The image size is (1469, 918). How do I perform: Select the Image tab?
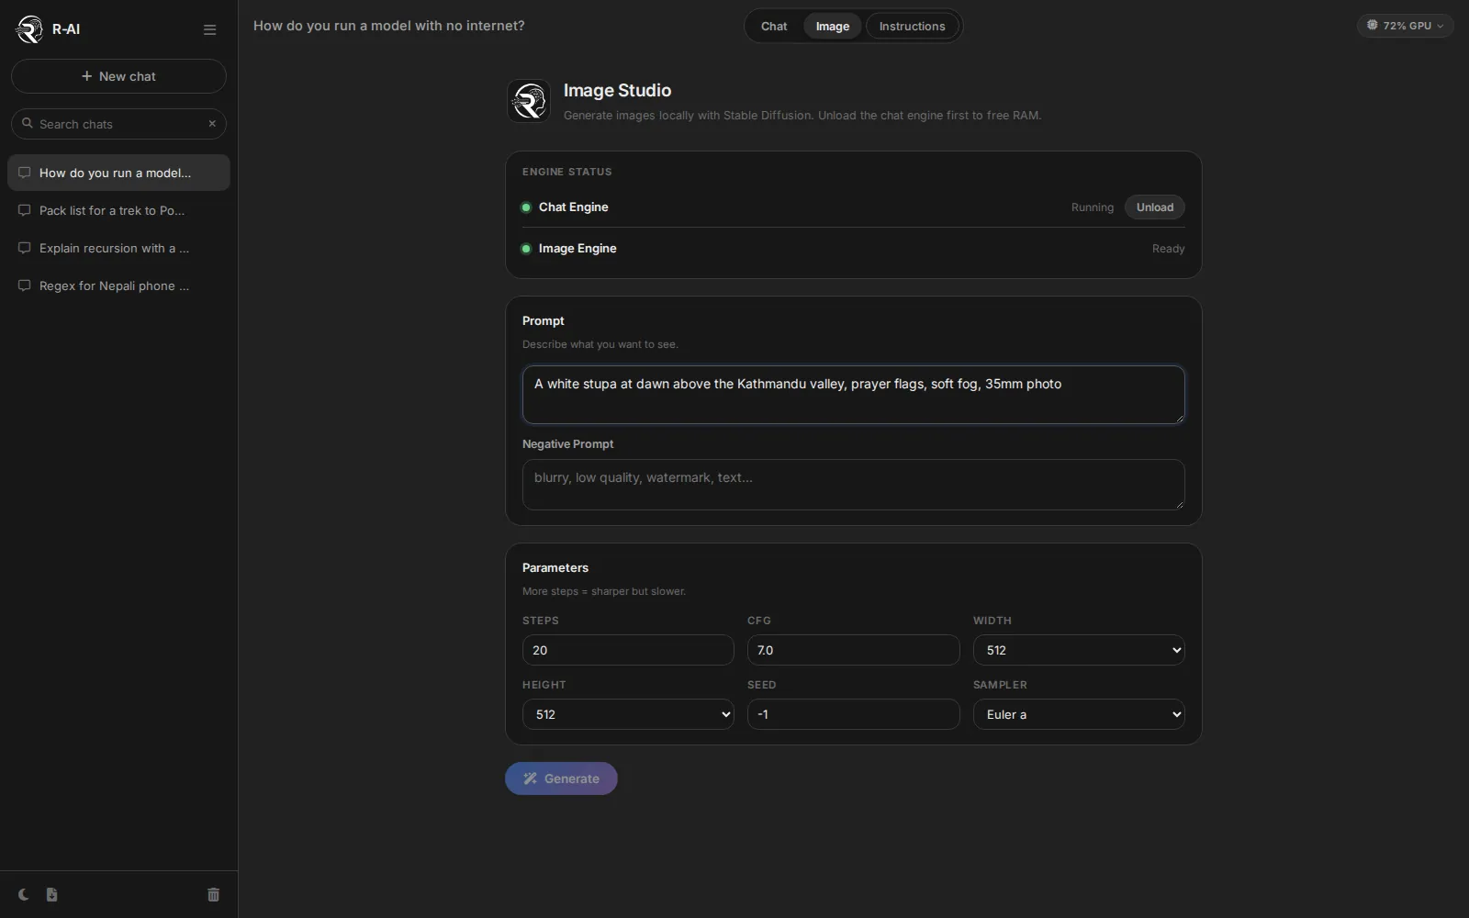pos(833,26)
